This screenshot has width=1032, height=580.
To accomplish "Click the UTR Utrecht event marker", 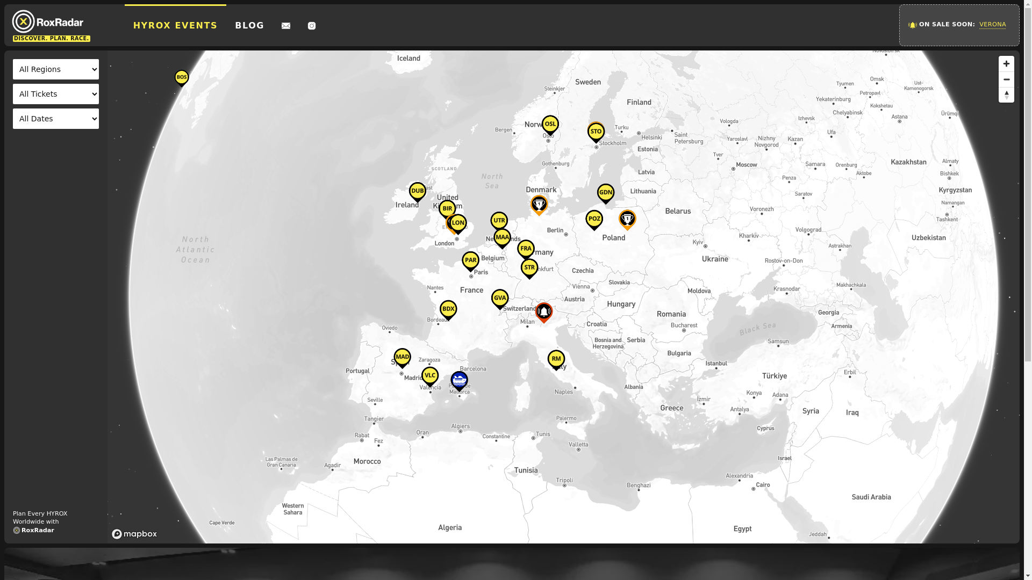I will click(x=499, y=222).
